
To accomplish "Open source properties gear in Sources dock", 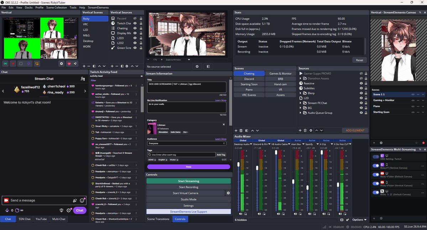I will click(311, 131).
